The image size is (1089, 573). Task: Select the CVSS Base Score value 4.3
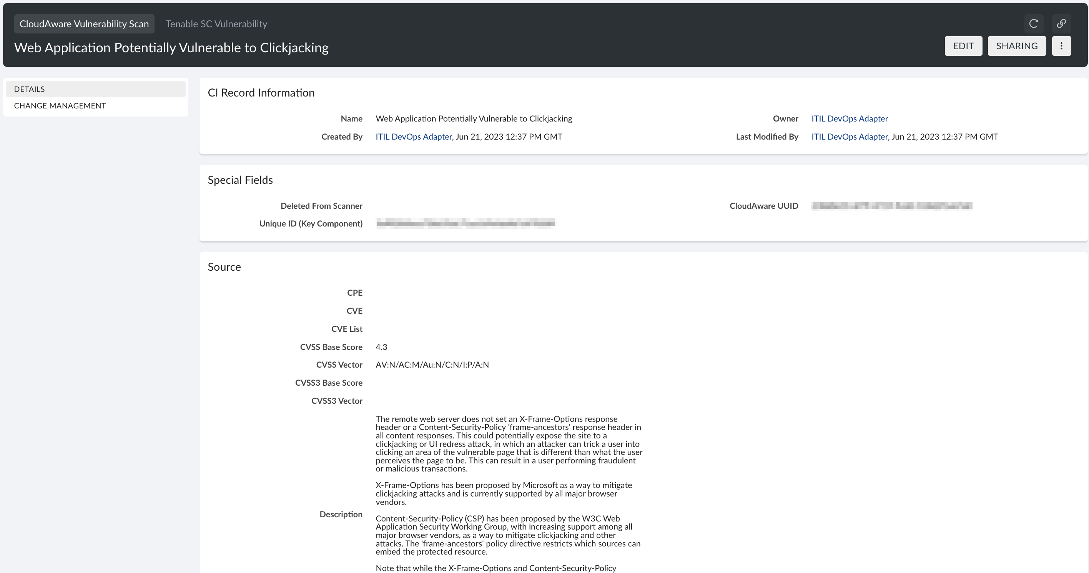click(381, 347)
